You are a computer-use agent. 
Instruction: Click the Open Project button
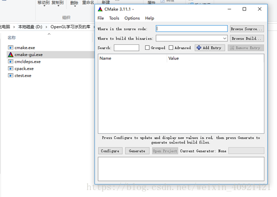click(165, 151)
